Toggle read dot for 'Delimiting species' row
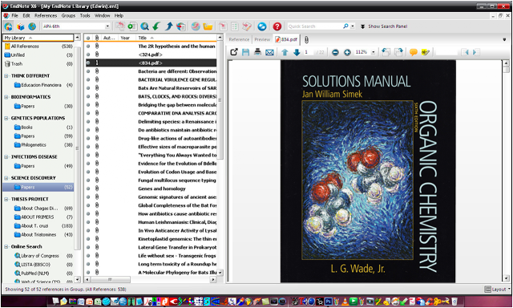 [88, 121]
